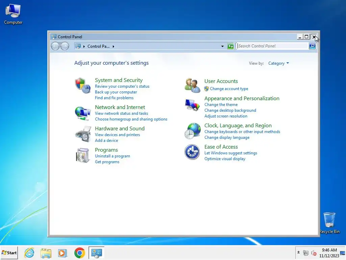Image resolution: width=346 pixels, height=260 pixels.
Task: Click Change desktop background
Action: click(230, 110)
